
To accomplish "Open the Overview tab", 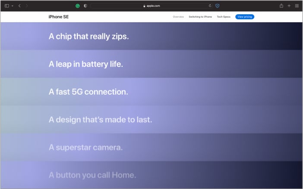I will click(178, 17).
